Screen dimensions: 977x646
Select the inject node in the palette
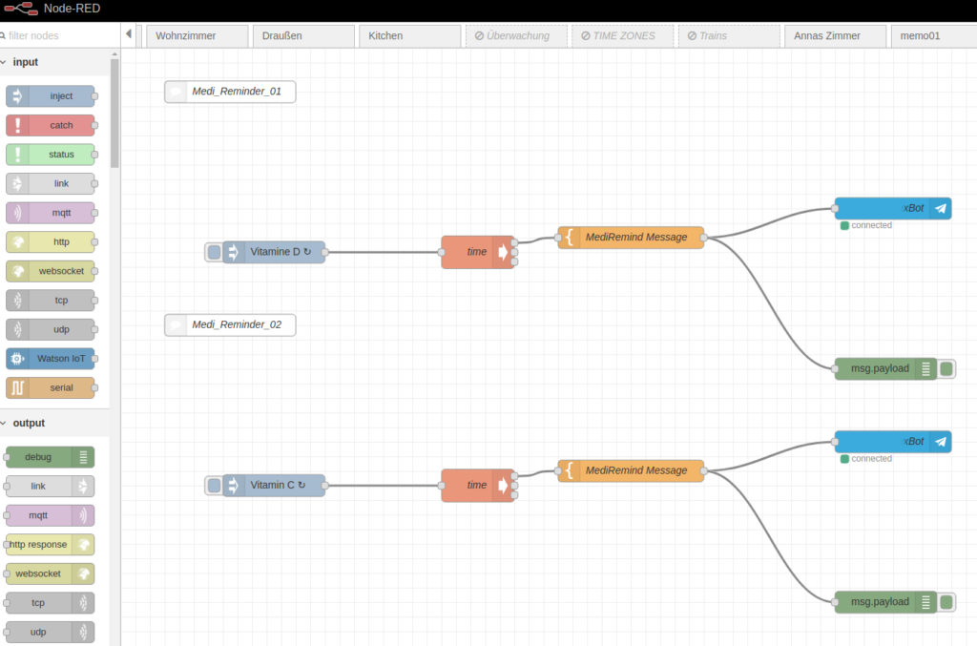[x=51, y=96]
